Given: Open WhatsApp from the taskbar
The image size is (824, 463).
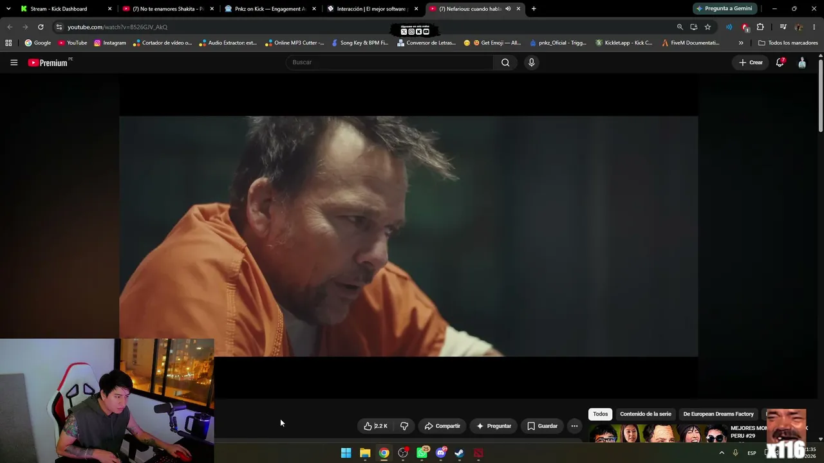Looking at the screenshot, I should (x=422, y=453).
